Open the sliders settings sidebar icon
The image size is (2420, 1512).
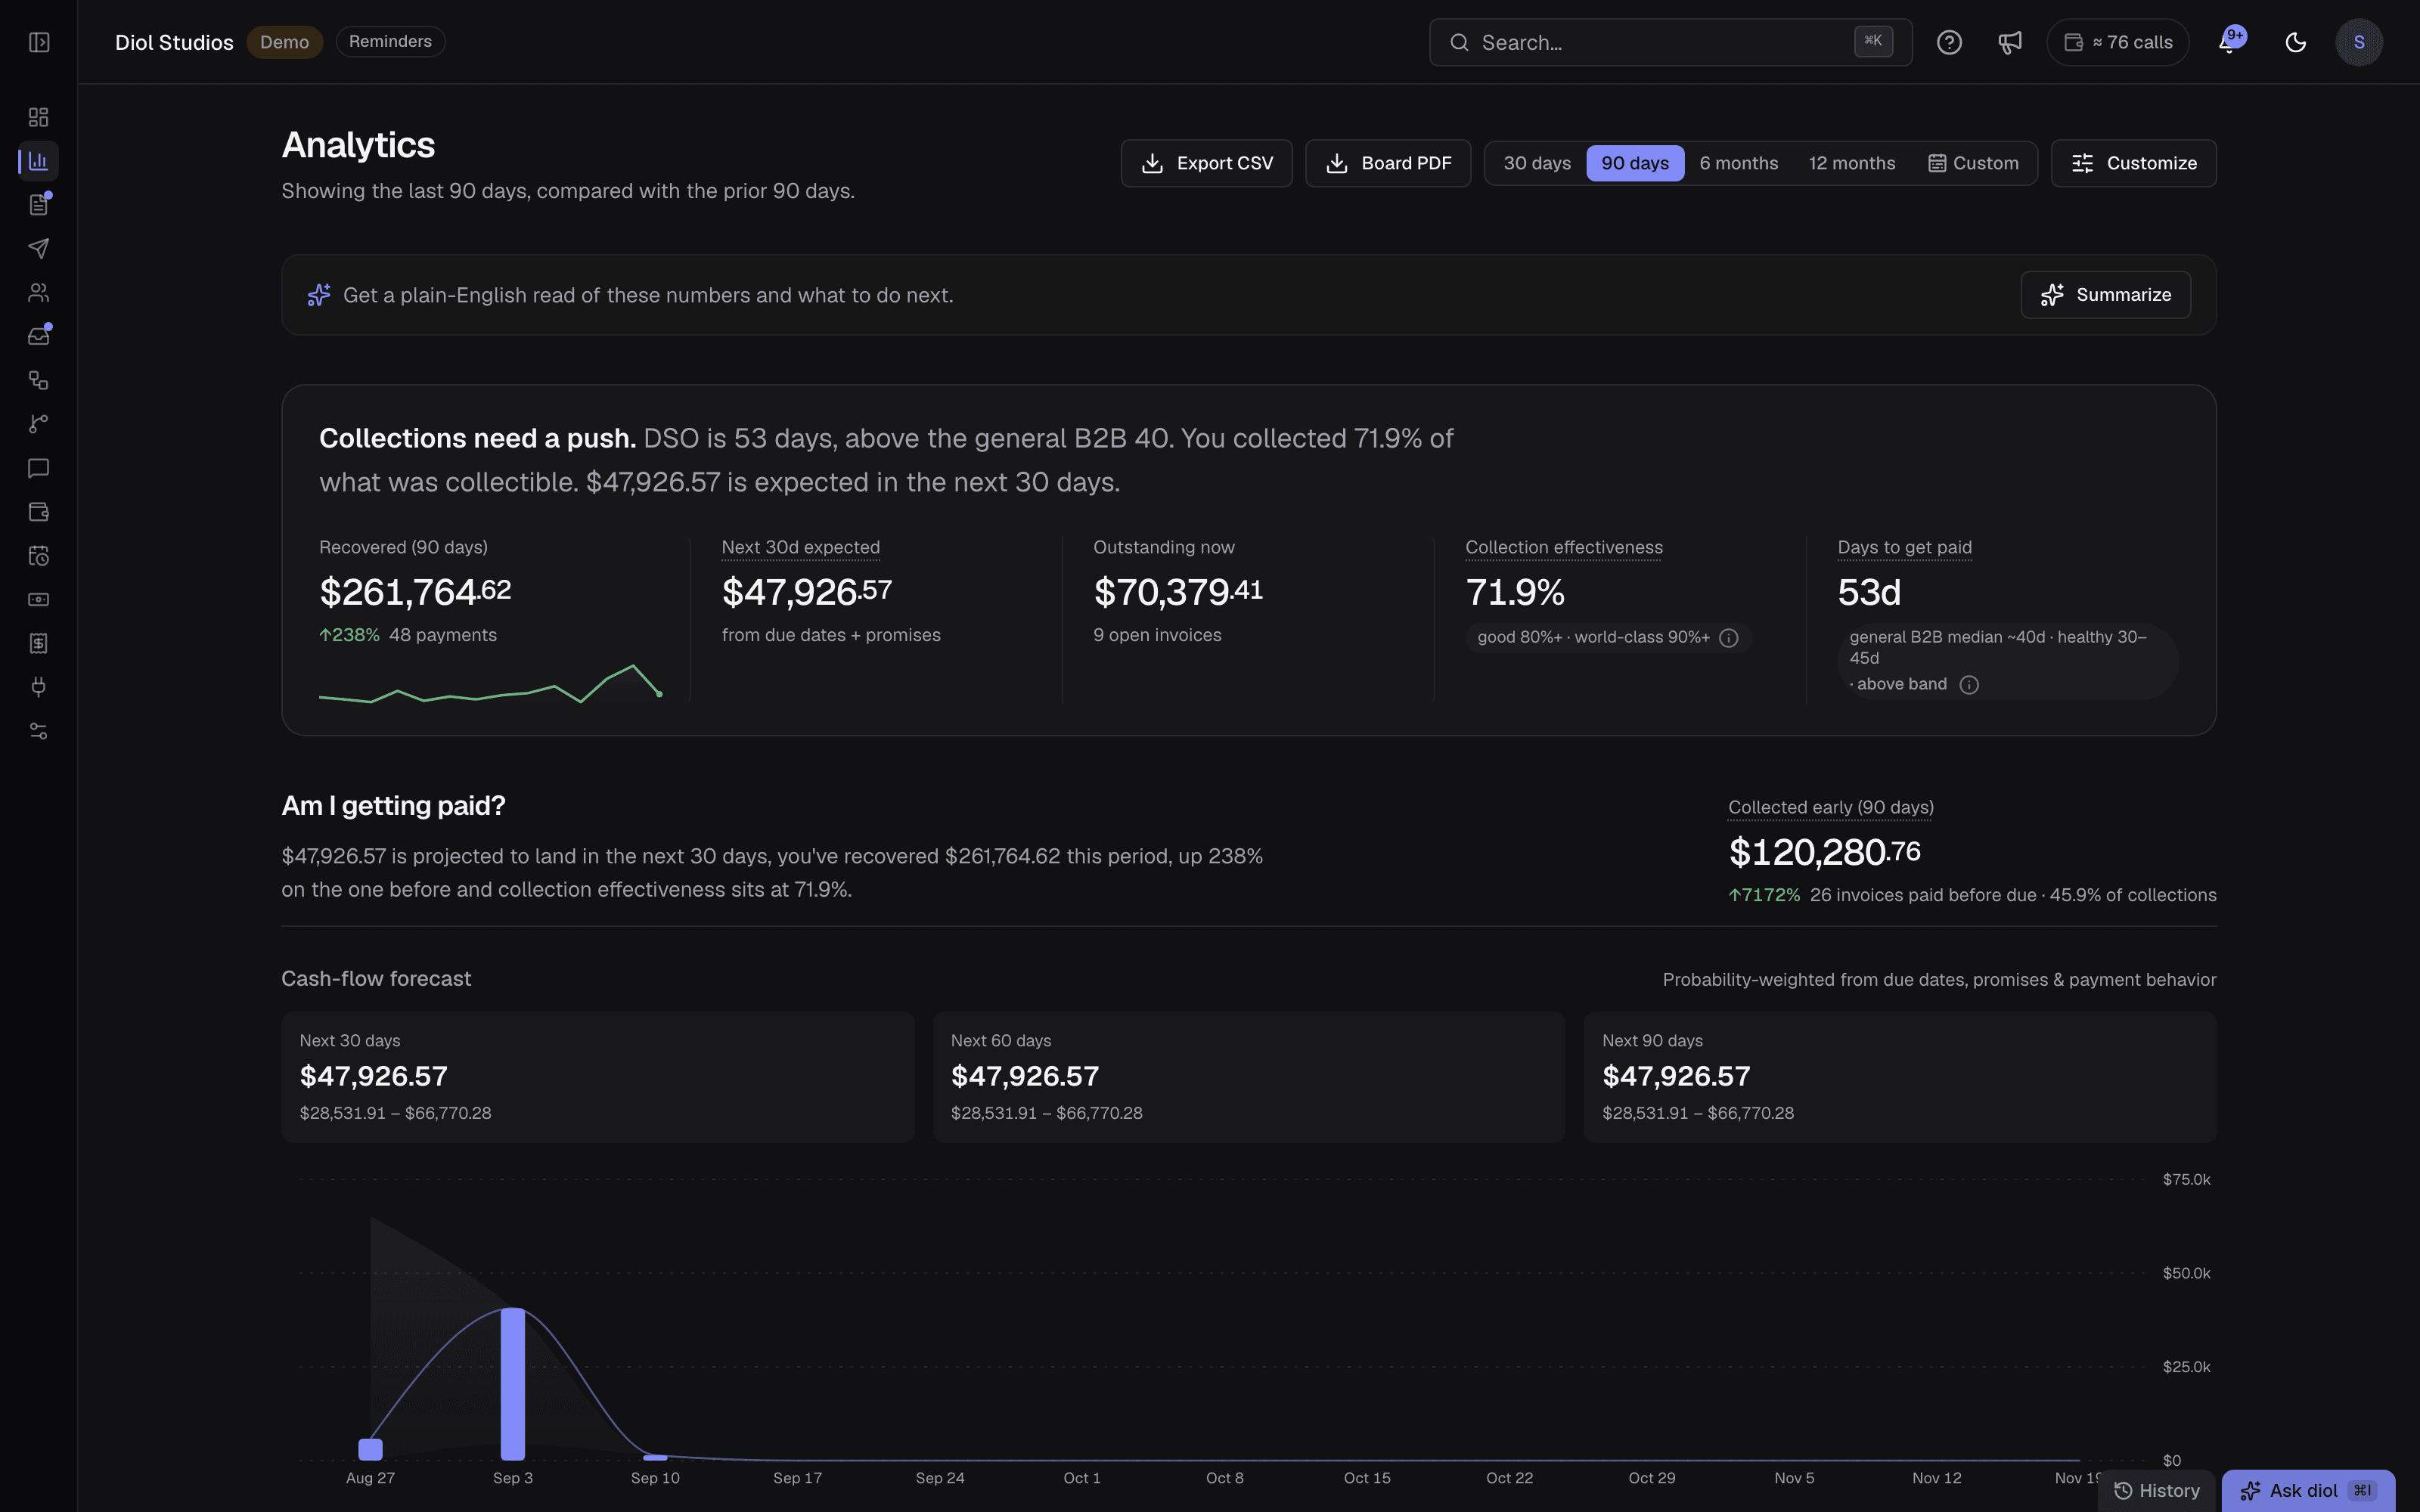(x=39, y=731)
